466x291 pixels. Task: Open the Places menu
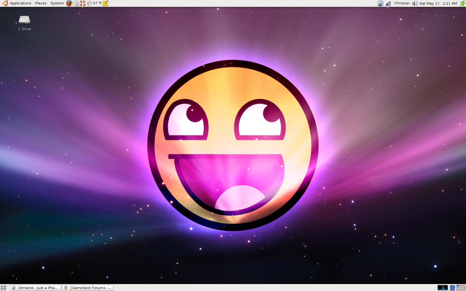[41, 3]
